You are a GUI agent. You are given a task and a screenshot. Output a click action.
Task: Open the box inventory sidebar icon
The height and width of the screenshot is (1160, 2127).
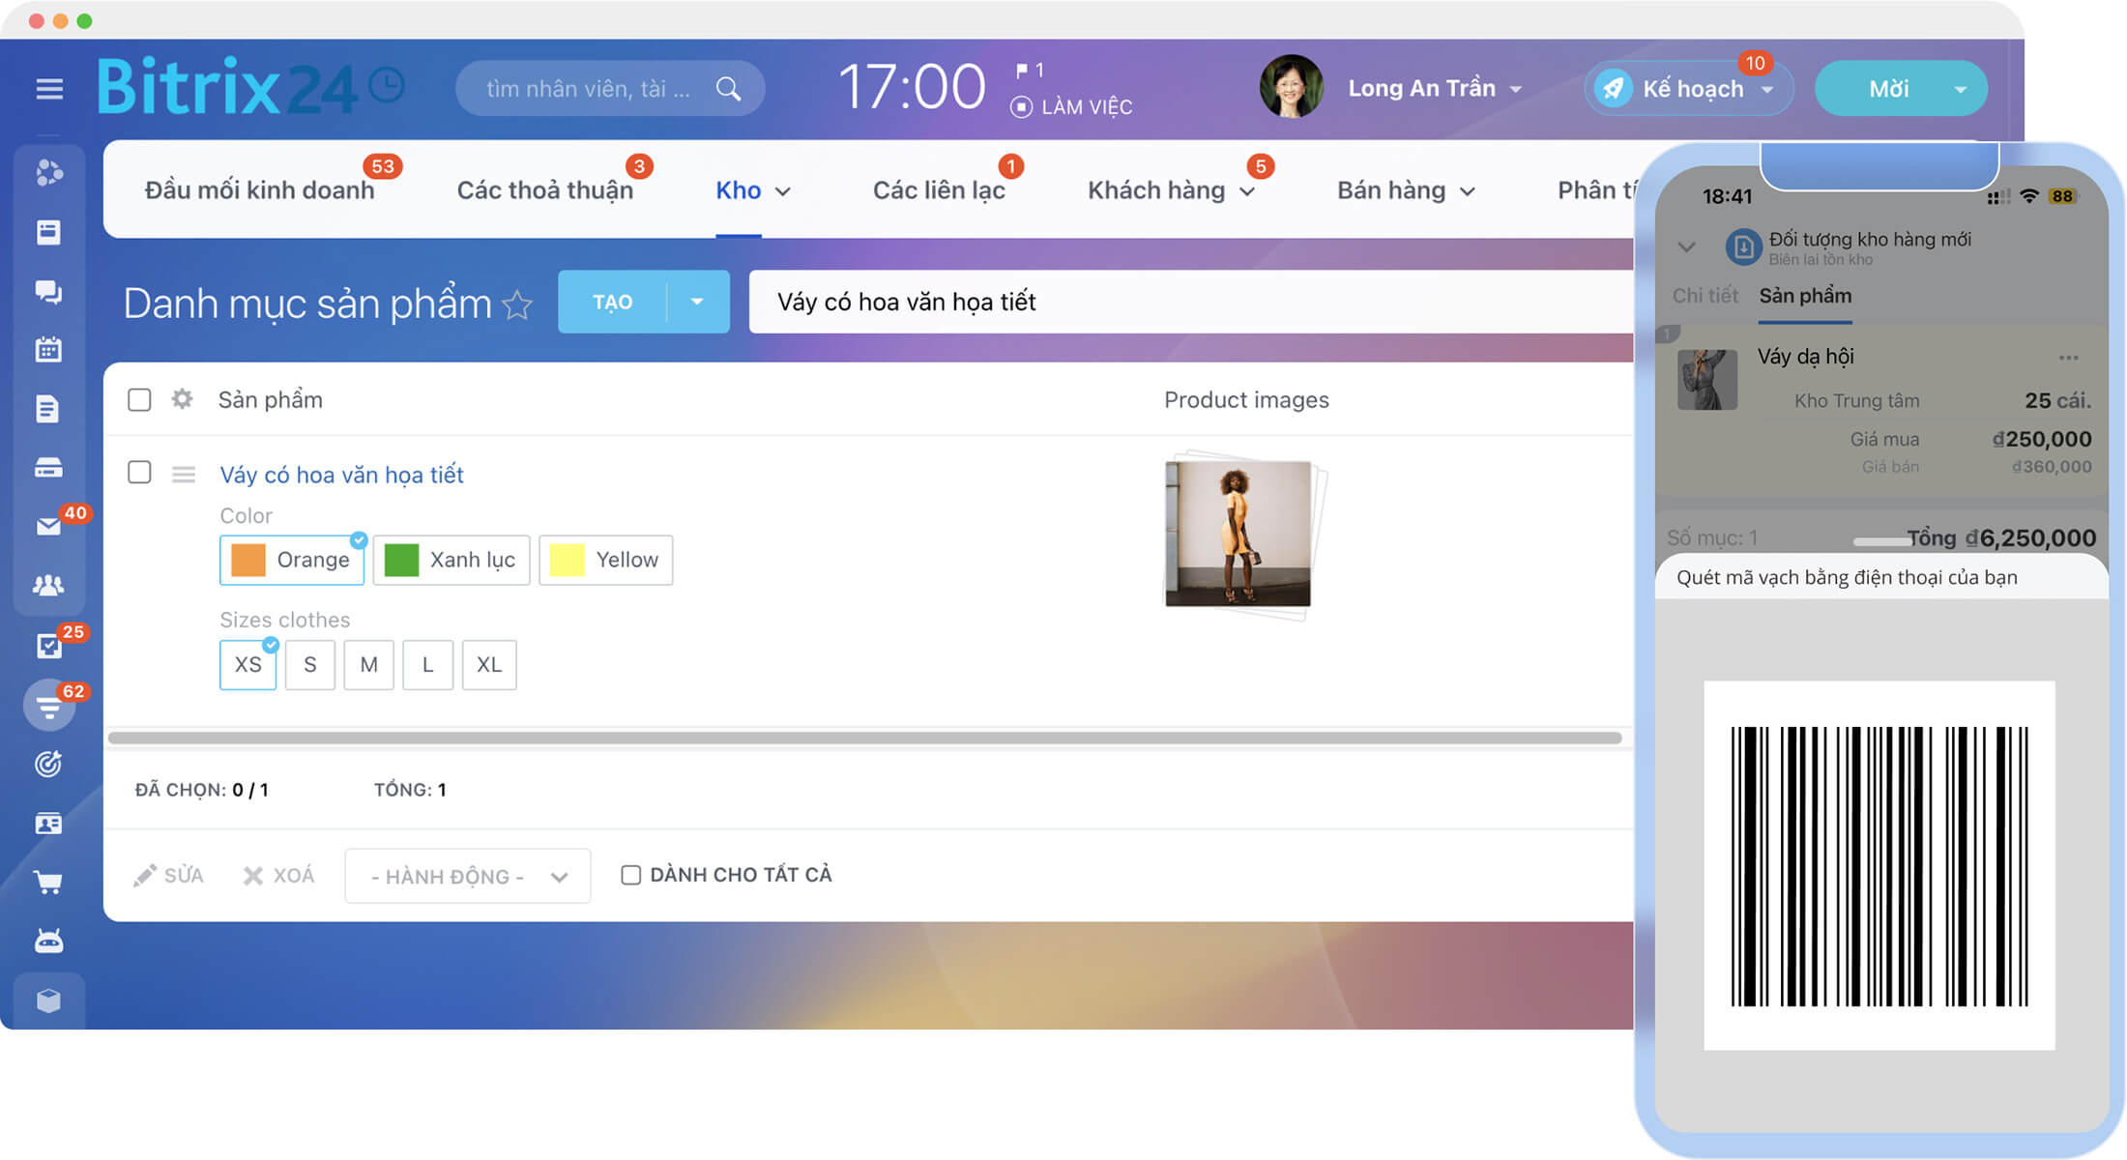(x=48, y=1000)
